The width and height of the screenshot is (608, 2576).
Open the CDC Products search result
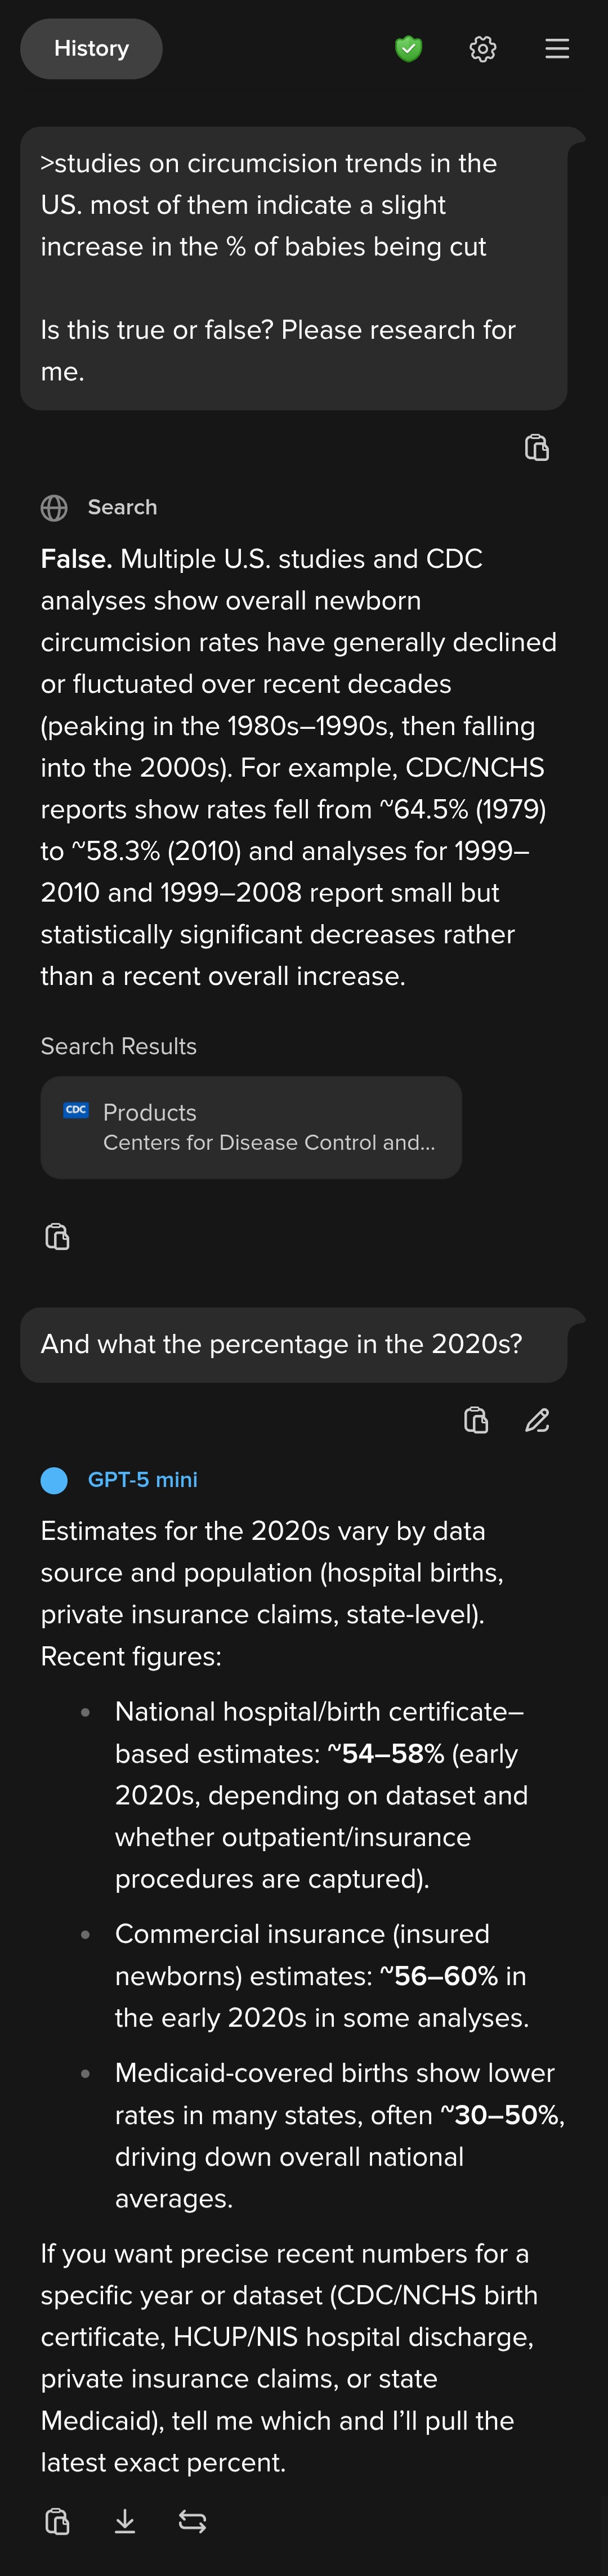251,1127
